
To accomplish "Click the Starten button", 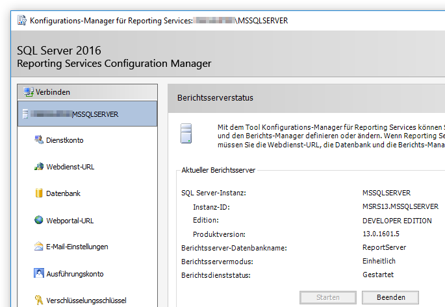I will 328,297.
